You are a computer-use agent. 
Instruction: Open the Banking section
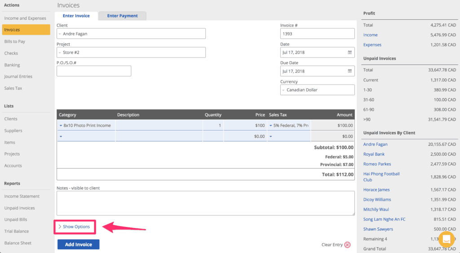12,65
